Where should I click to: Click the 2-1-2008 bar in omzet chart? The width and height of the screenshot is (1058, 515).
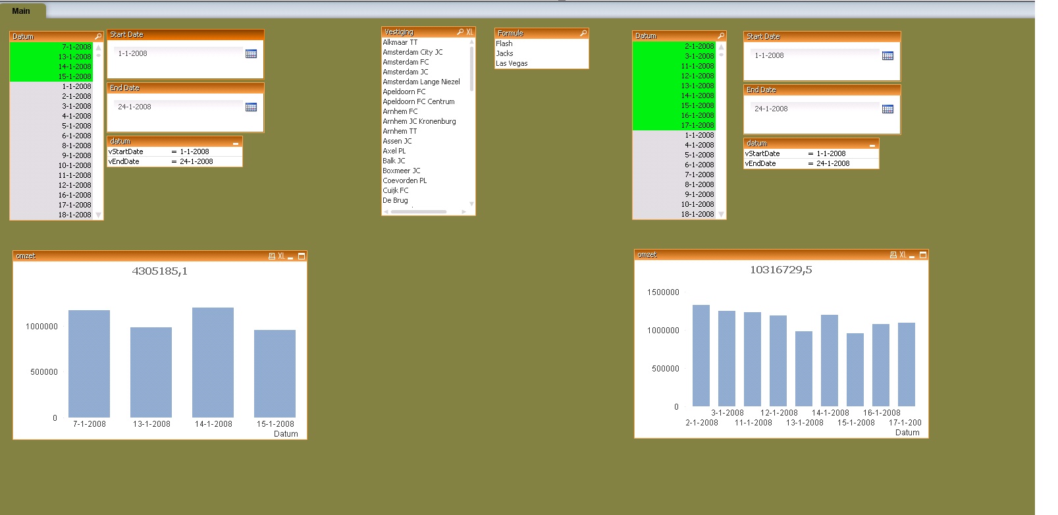(x=701, y=356)
